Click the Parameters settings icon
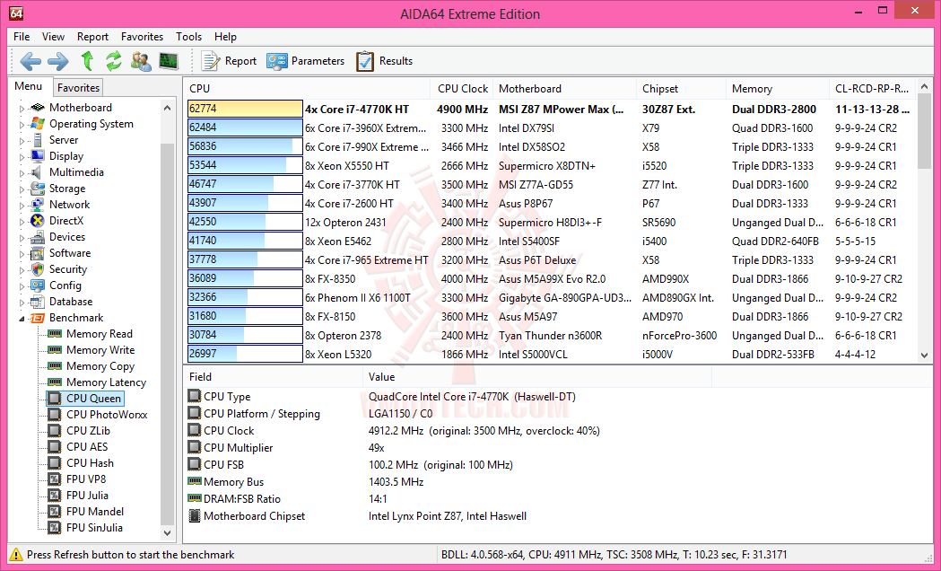 click(277, 61)
